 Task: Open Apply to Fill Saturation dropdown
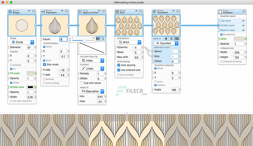[92, 91]
